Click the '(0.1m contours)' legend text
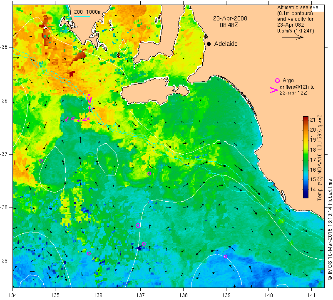The image size is (333, 300). pyautogui.click(x=295, y=13)
